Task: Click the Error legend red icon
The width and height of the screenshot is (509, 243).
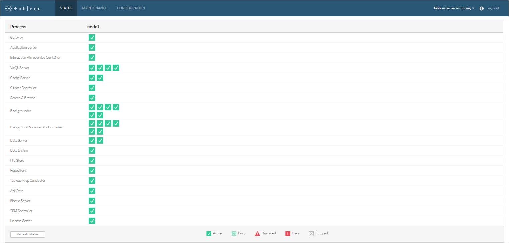Action: (288, 233)
